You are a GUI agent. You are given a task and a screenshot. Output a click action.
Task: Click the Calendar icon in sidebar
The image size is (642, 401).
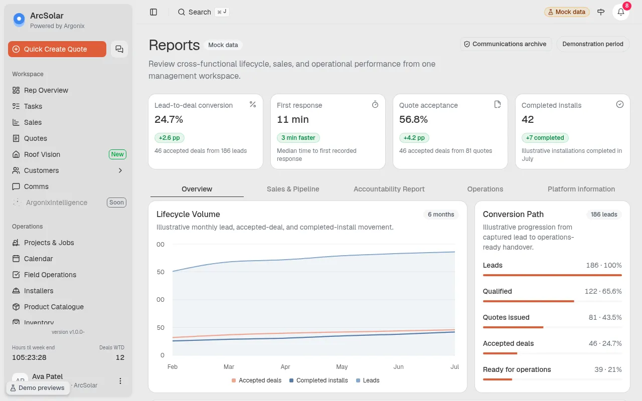[x=16, y=259]
